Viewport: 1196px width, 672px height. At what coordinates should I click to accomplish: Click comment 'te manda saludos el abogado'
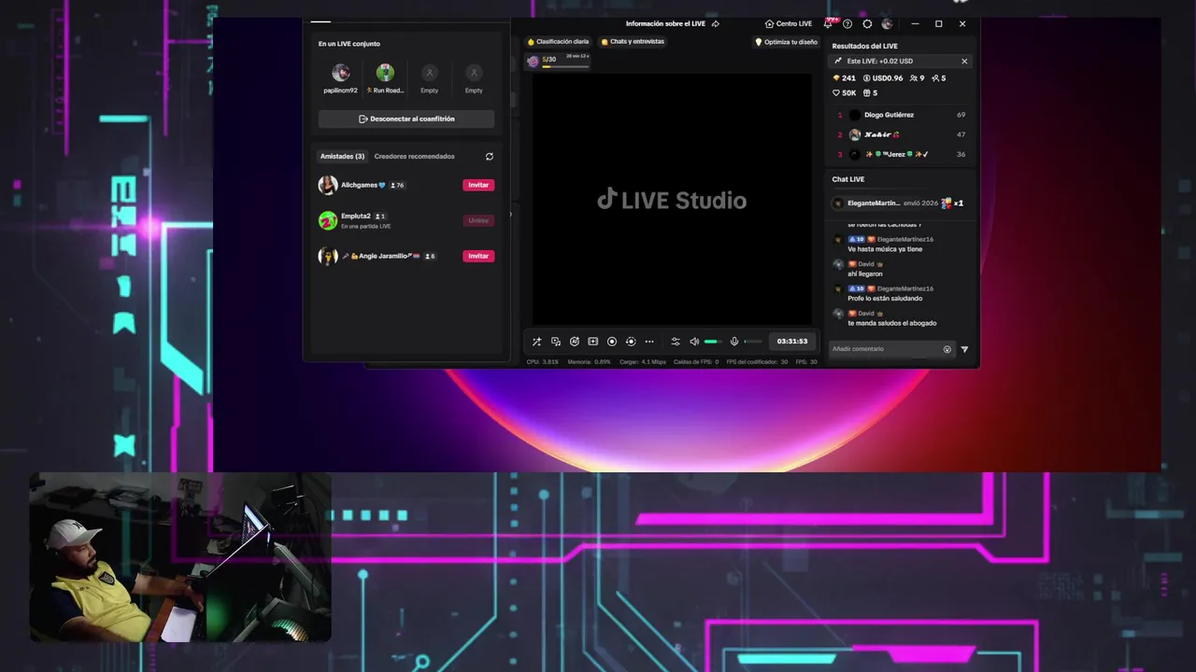coord(892,323)
